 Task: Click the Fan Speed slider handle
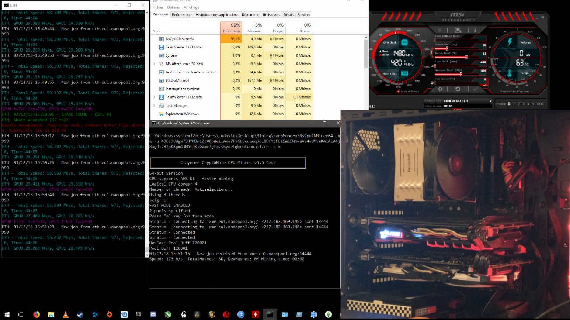(435, 83)
